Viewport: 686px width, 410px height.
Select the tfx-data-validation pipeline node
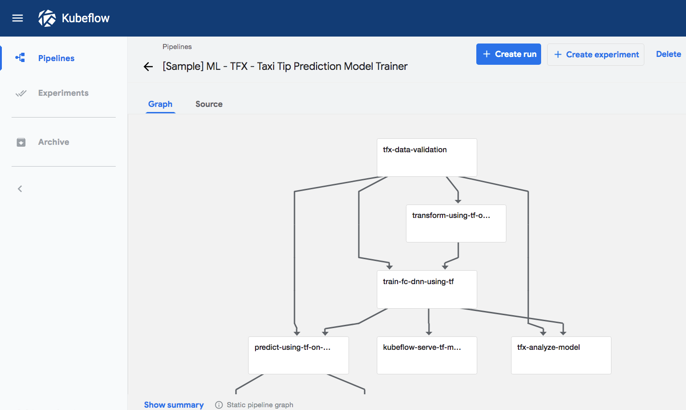click(426, 157)
